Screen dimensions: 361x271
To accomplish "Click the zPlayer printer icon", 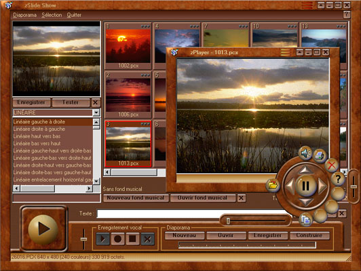I will tap(320, 156).
